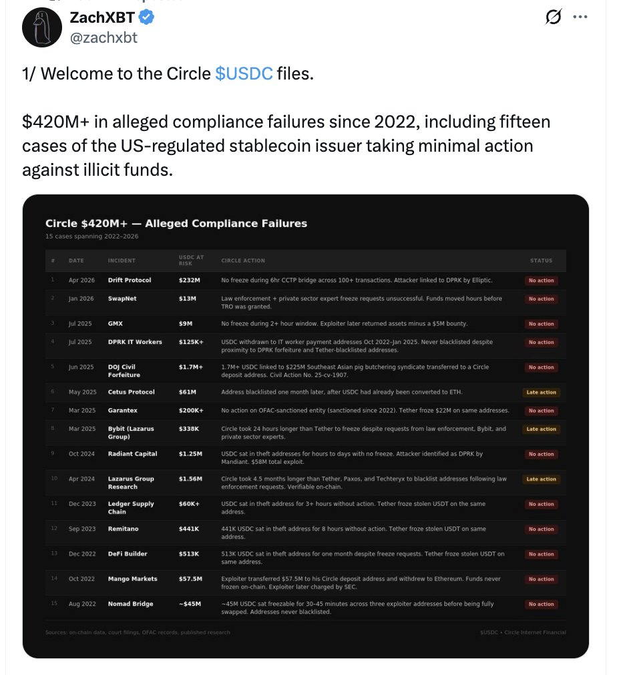The image size is (629, 675).
Task: Click the $232M amount for Drift Protocol
Action: pos(190,280)
